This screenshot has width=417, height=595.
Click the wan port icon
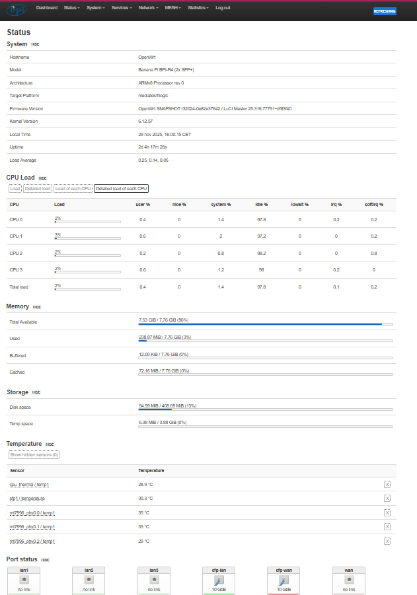pyautogui.click(x=348, y=579)
